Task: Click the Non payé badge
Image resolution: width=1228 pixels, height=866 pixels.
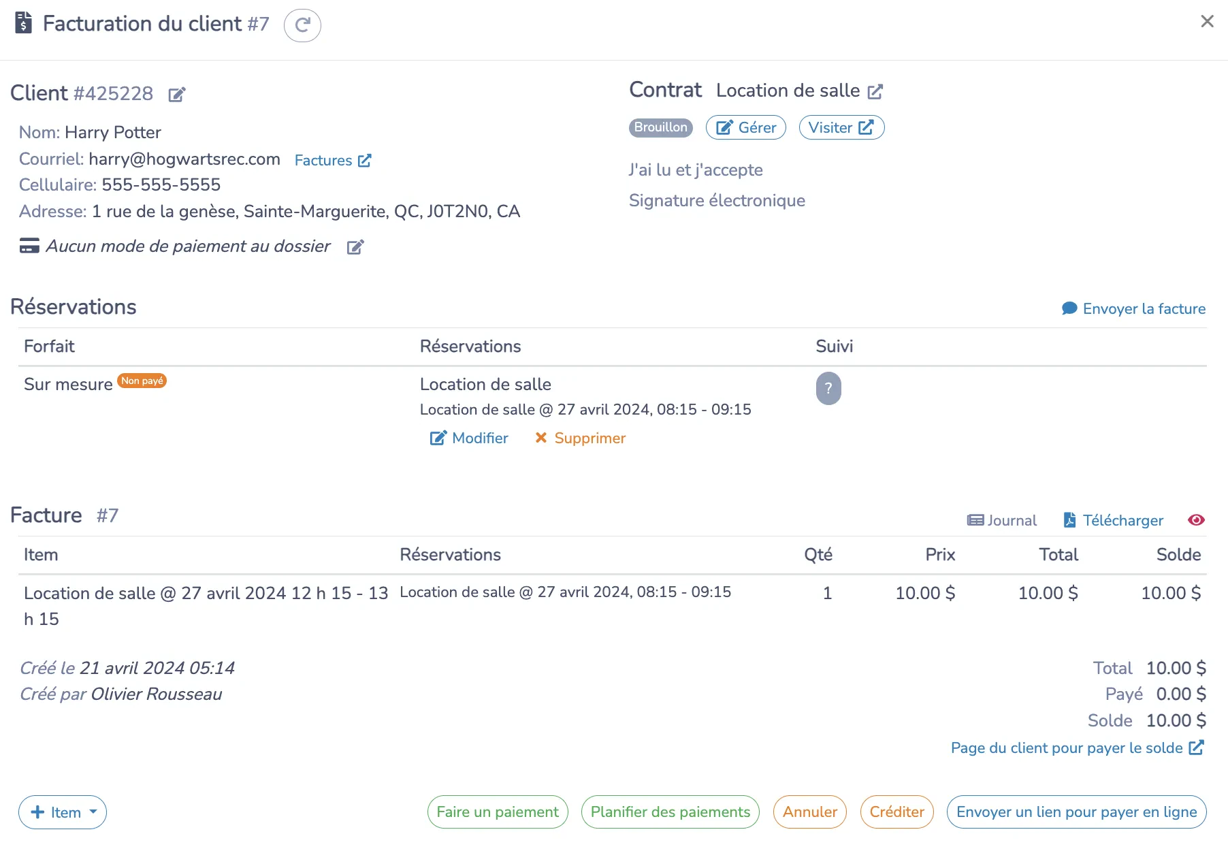Action: (142, 381)
